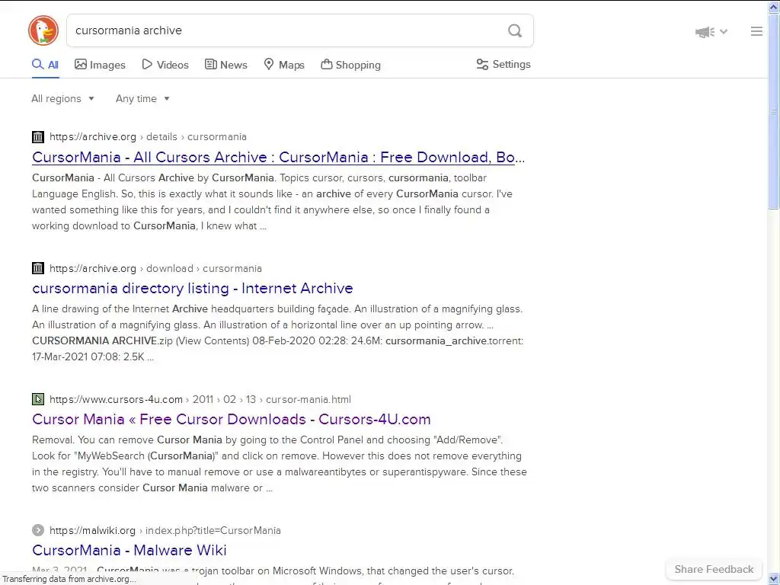Click the cursors-4u.com cursor-mania.html URL
Viewport: 780px width, 585px height.
pos(200,399)
